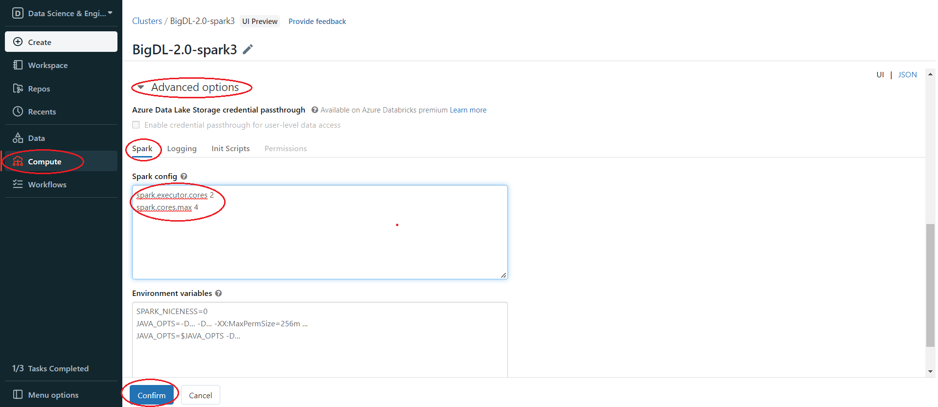Image resolution: width=938 pixels, height=407 pixels.
Task: Switch to the Logging tab
Action: coord(182,149)
